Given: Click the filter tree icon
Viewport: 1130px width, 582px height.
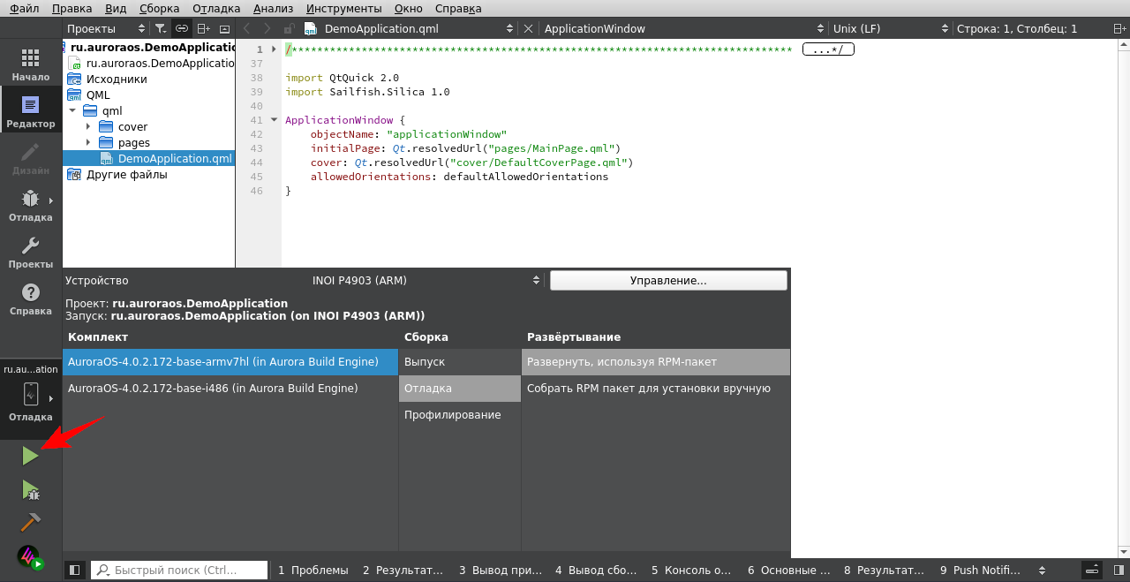Looking at the screenshot, I should [x=161, y=28].
